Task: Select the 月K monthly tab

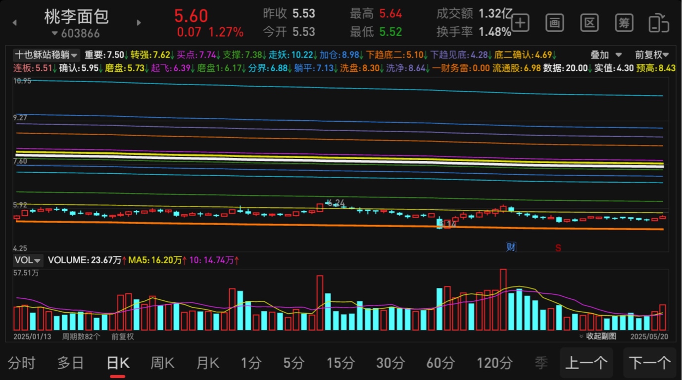Action: point(207,363)
